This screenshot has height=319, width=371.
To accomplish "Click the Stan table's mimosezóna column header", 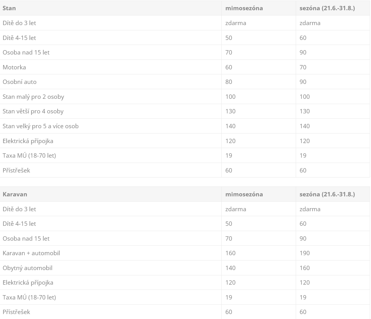I will (244, 8).
